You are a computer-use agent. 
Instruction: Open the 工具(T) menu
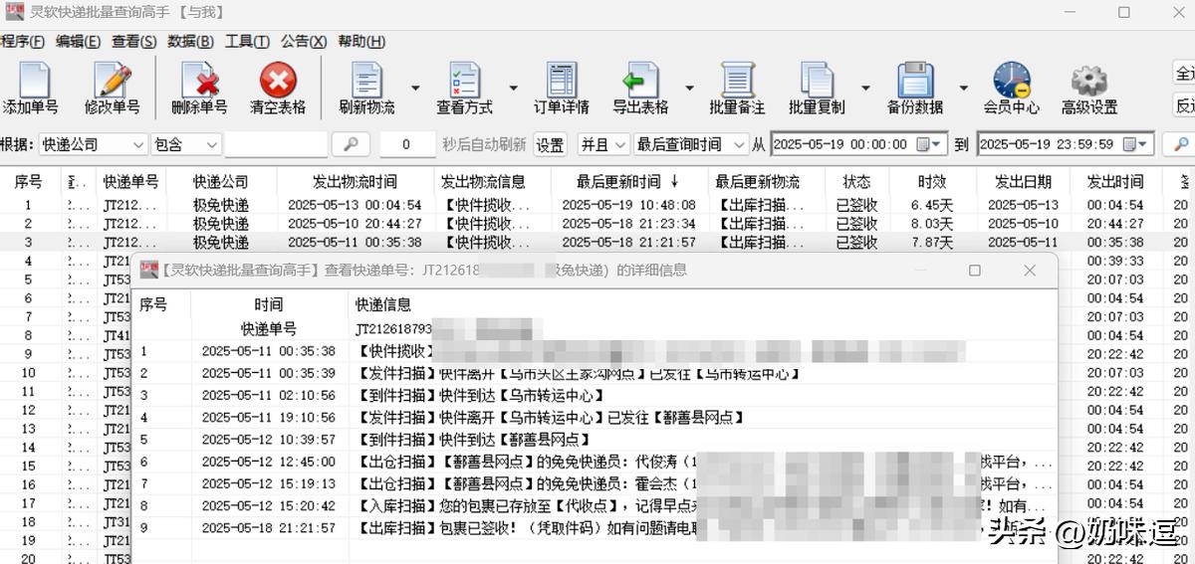[247, 41]
